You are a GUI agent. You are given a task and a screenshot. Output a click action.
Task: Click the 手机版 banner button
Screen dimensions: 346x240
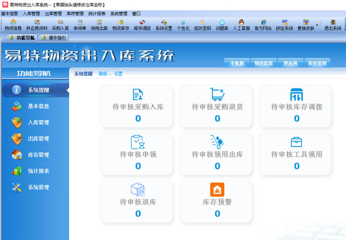[237, 63]
